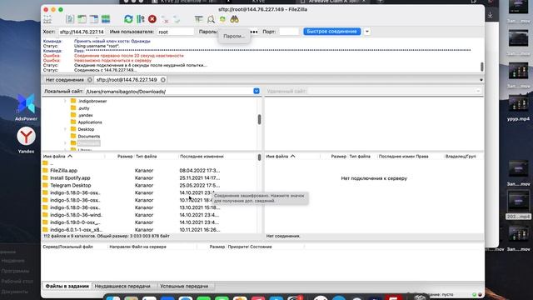Click the username field containing root
The width and height of the screenshot is (533, 300).
tap(176, 32)
